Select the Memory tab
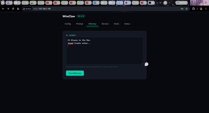 [x=92, y=24]
